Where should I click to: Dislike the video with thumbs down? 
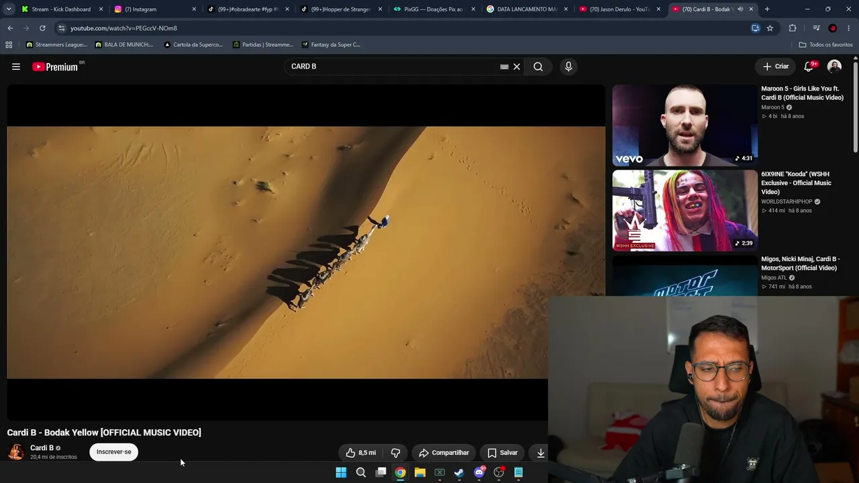click(395, 453)
